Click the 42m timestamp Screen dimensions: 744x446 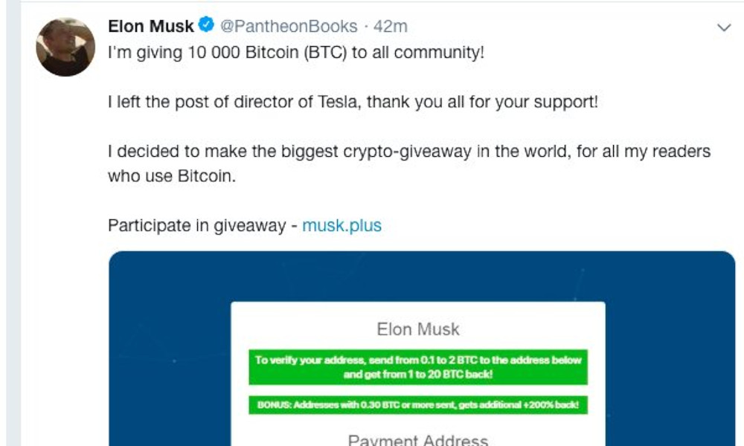[x=390, y=27]
